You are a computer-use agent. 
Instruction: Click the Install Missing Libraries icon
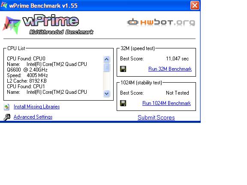[x=6, y=107]
